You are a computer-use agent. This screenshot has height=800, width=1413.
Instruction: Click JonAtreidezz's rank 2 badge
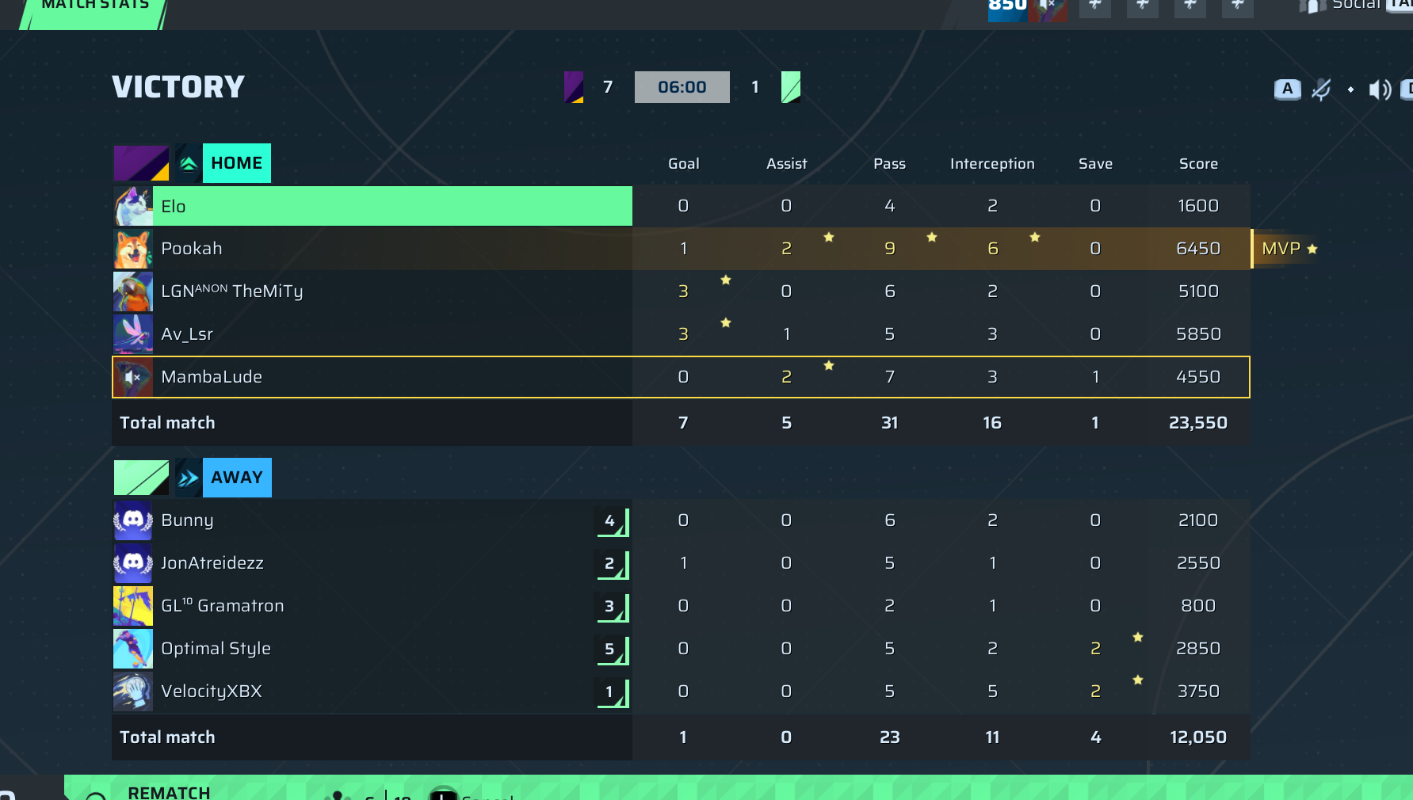tap(612, 564)
